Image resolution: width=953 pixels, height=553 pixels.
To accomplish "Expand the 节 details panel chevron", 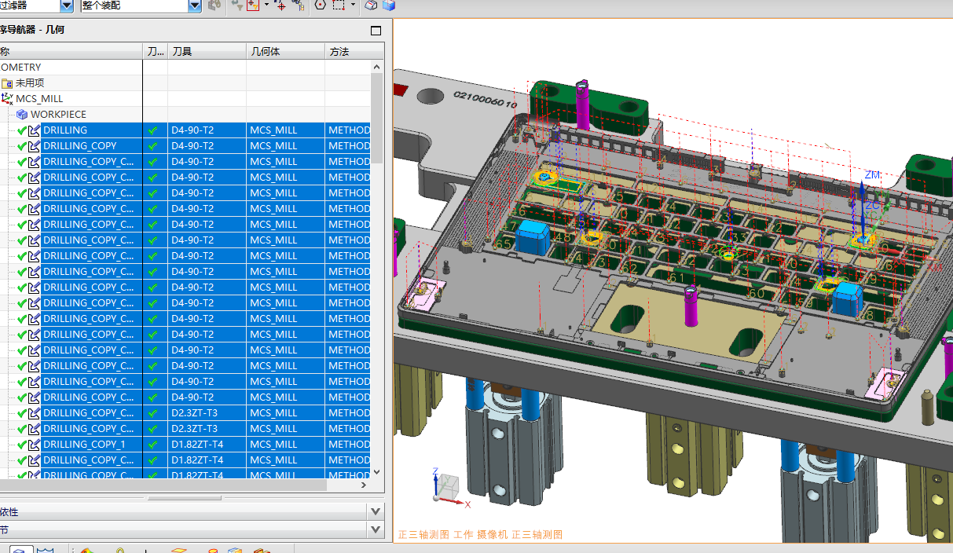I will [375, 530].
